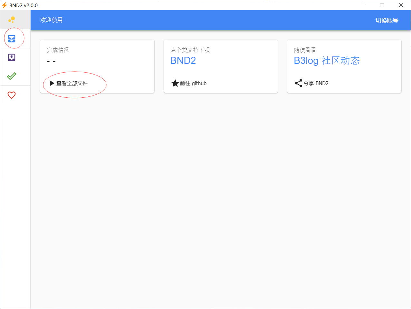Go to github via 前往 github
411x309 pixels.
[x=193, y=83]
